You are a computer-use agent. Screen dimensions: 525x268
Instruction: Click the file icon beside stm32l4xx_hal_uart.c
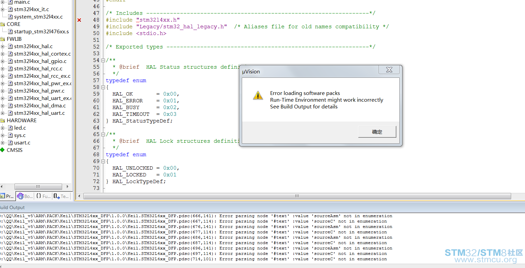(10, 113)
